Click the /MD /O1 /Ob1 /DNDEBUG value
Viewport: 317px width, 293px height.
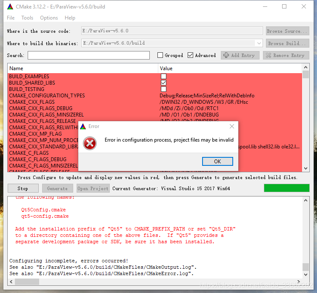point(189,115)
